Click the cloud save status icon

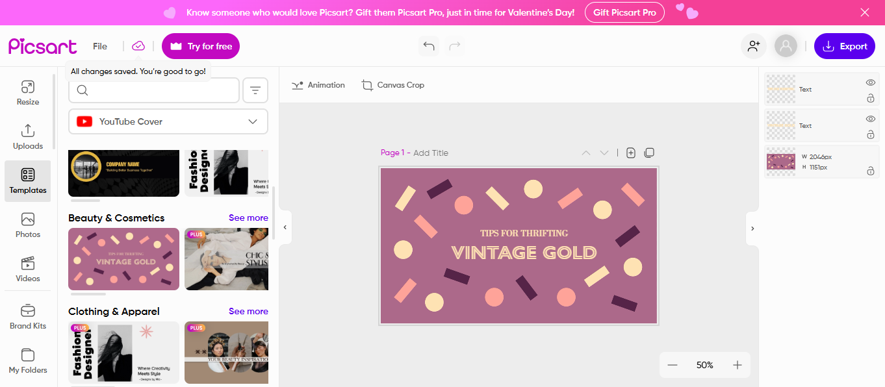pyautogui.click(x=138, y=46)
